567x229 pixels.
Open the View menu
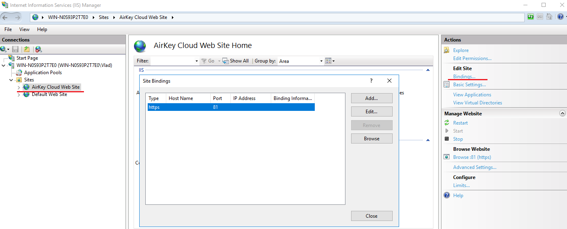click(x=24, y=29)
